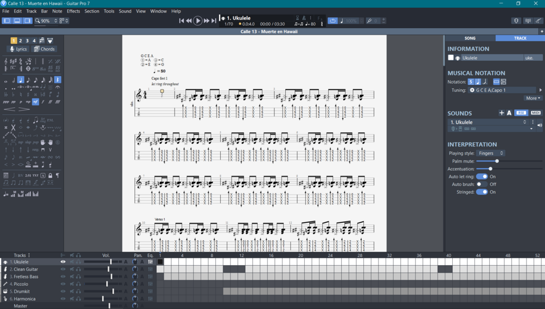Select the MIDI sound mode button

click(x=536, y=113)
